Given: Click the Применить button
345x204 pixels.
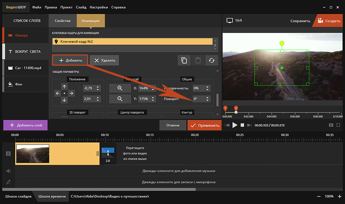Looking at the screenshot, I should [x=205, y=125].
